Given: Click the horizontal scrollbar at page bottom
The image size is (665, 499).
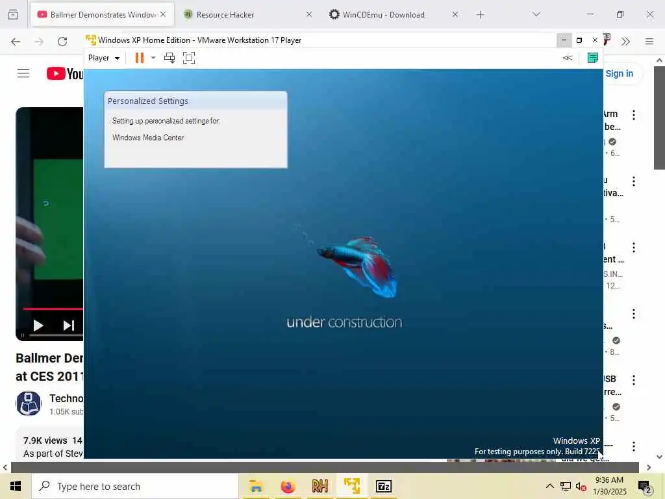Looking at the screenshot, I should 325,467.
